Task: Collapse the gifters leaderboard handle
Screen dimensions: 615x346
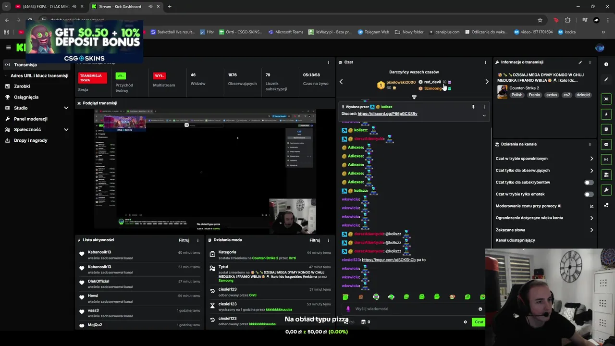Action: pos(414,97)
